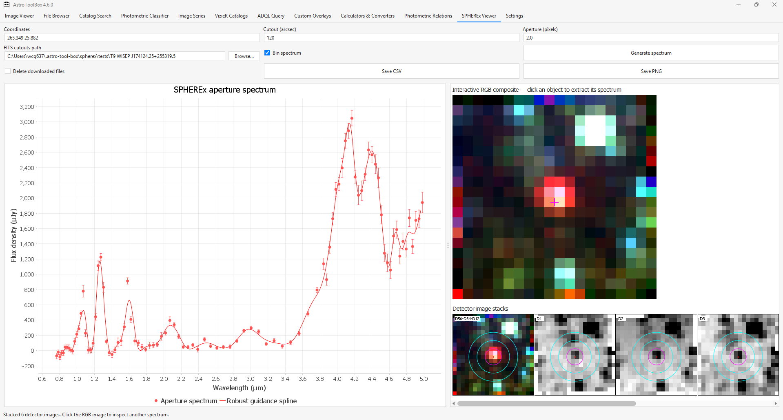Click the FITS cutouts path field
Viewport: 783px width, 420px height.
click(115, 56)
